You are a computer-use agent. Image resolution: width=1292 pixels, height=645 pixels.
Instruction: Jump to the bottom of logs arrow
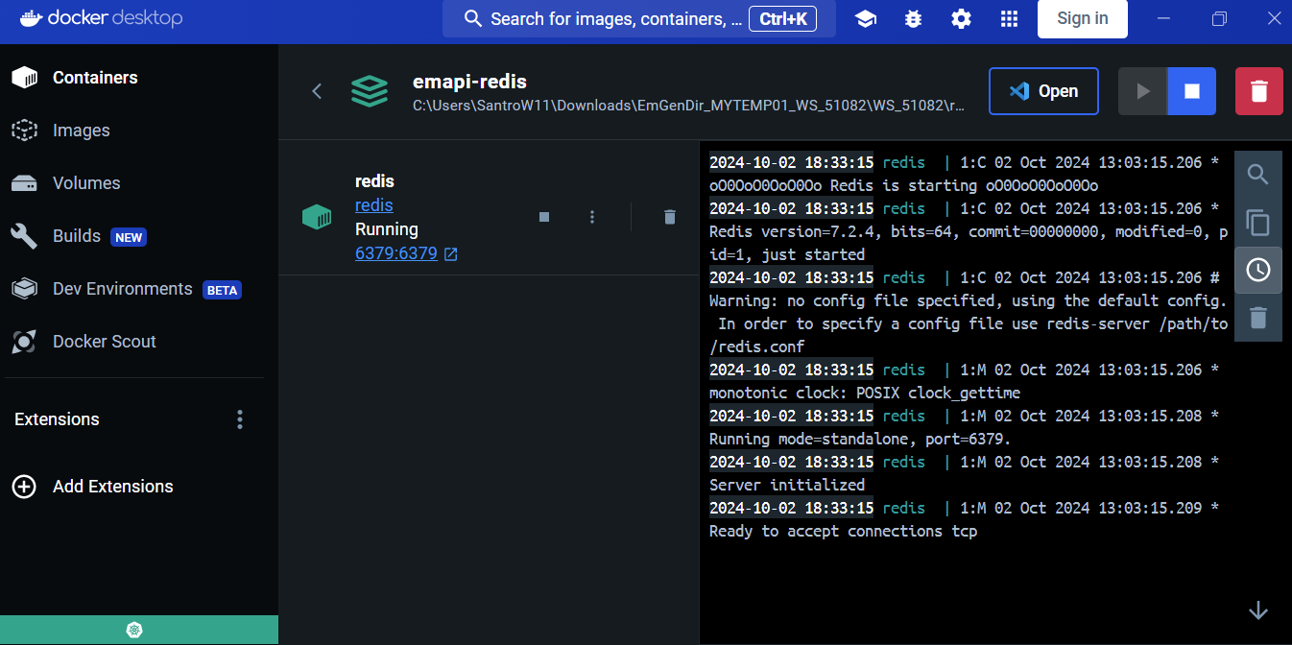click(1258, 610)
